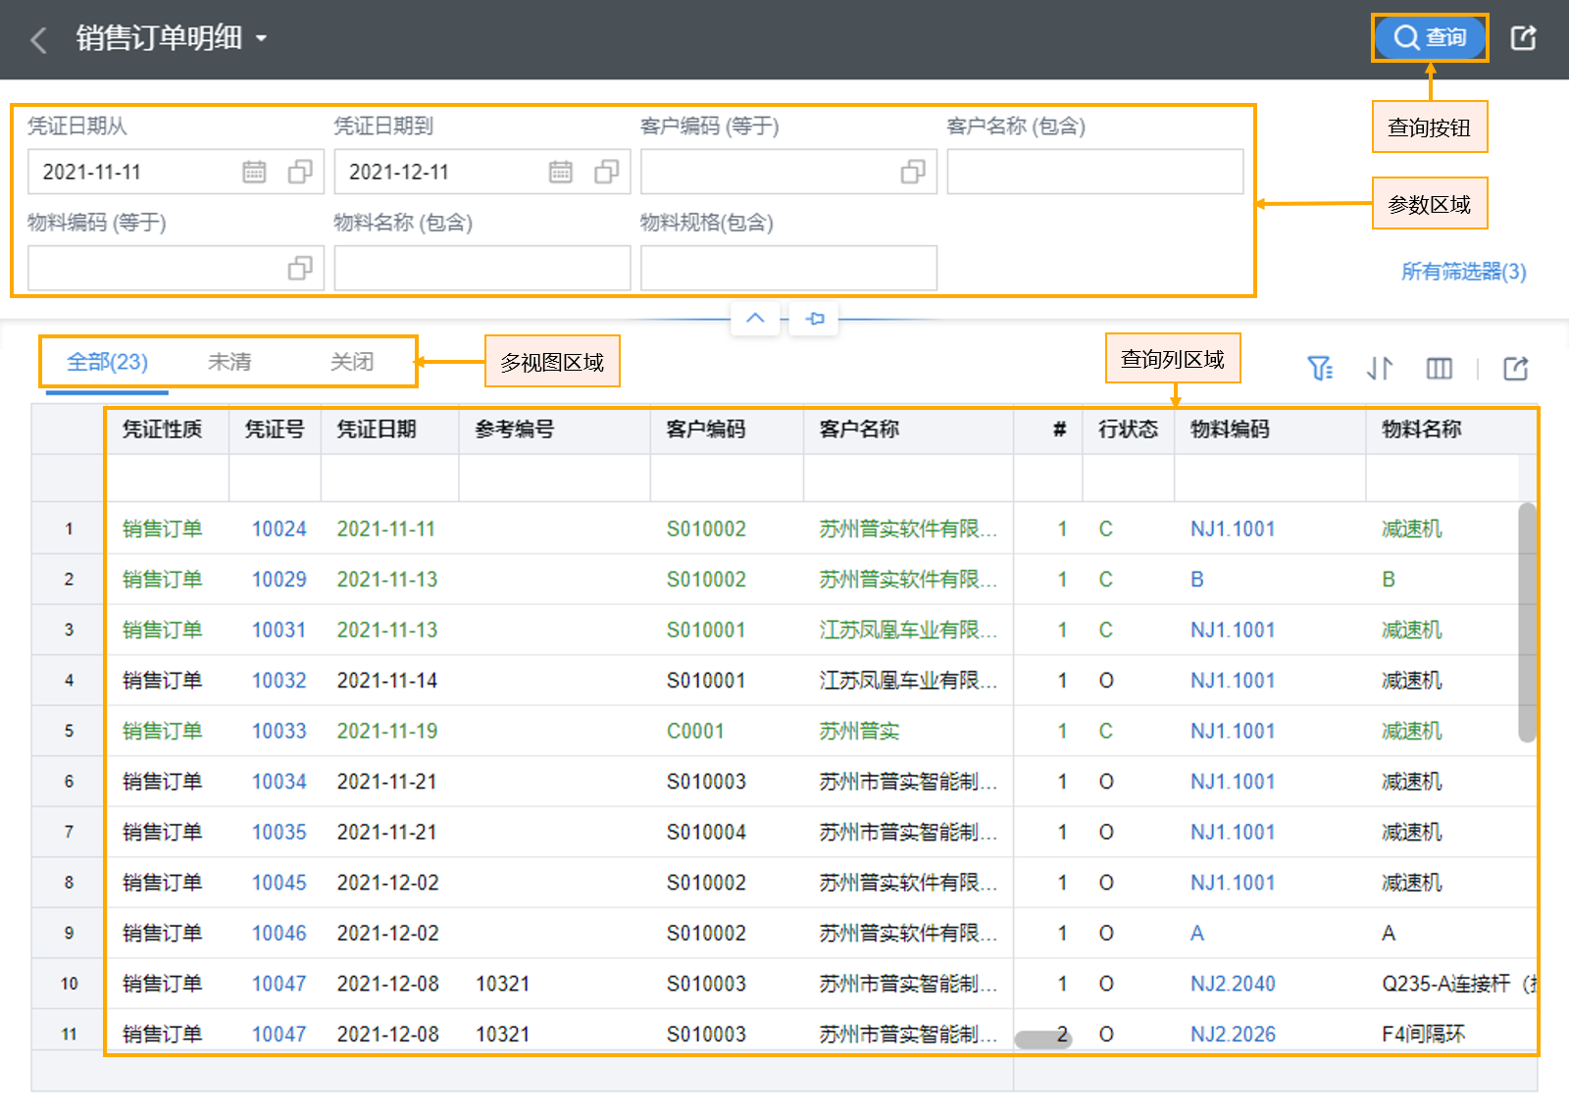Collapse the parameter area with chevron

click(755, 318)
